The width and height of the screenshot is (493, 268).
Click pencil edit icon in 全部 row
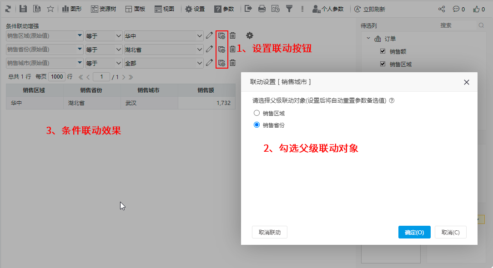(209, 63)
